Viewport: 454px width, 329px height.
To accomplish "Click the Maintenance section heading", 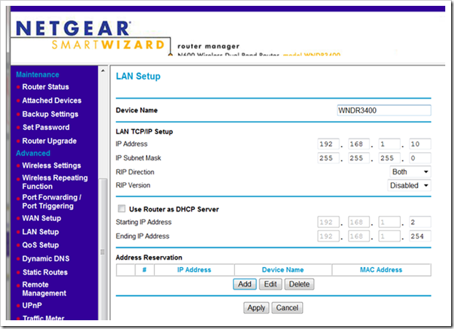I will pyautogui.click(x=38, y=74).
